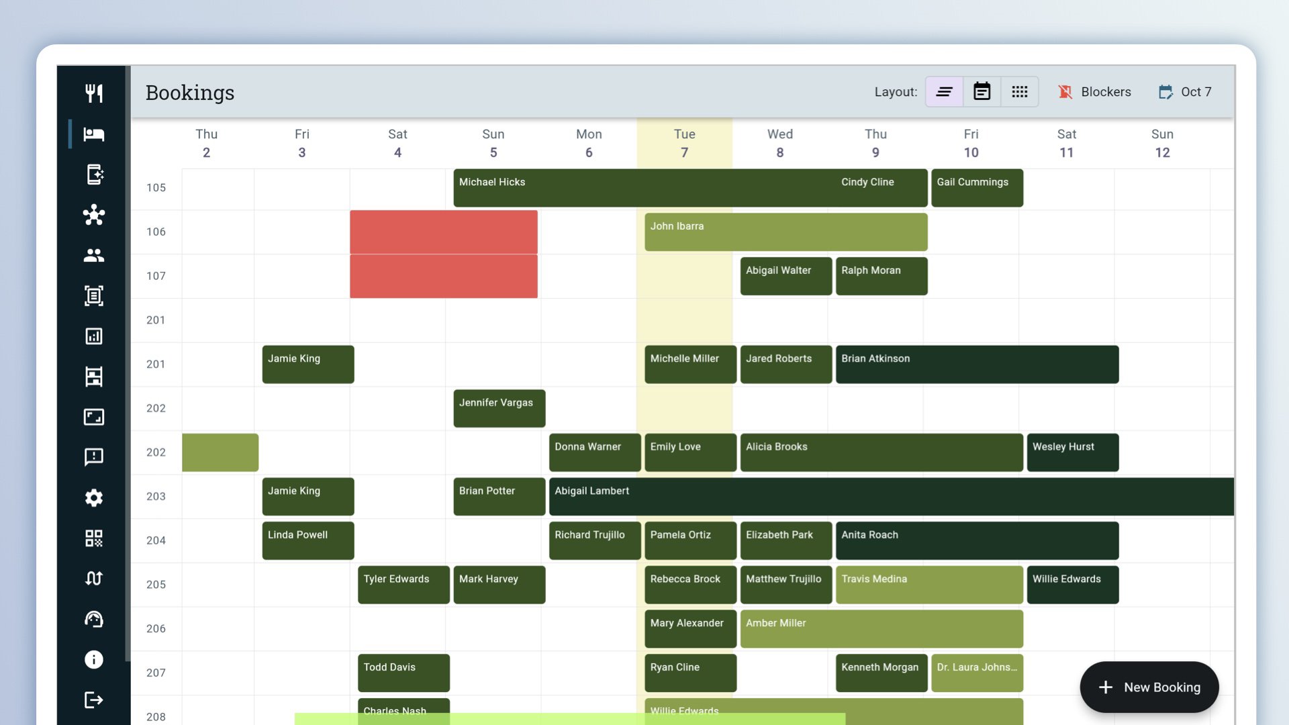1289x725 pixels.
Task: Switch to timeline layout view
Action: coord(944,92)
